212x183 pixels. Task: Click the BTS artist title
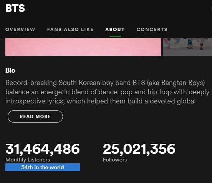pyautogui.click(x=15, y=8)
